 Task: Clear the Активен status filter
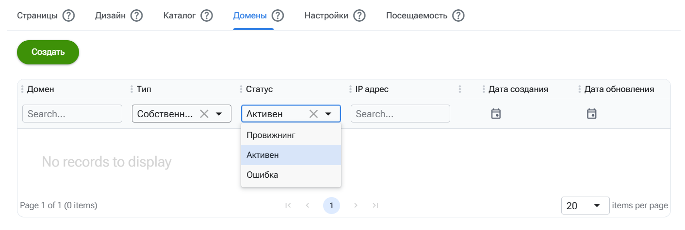point(314,114)
